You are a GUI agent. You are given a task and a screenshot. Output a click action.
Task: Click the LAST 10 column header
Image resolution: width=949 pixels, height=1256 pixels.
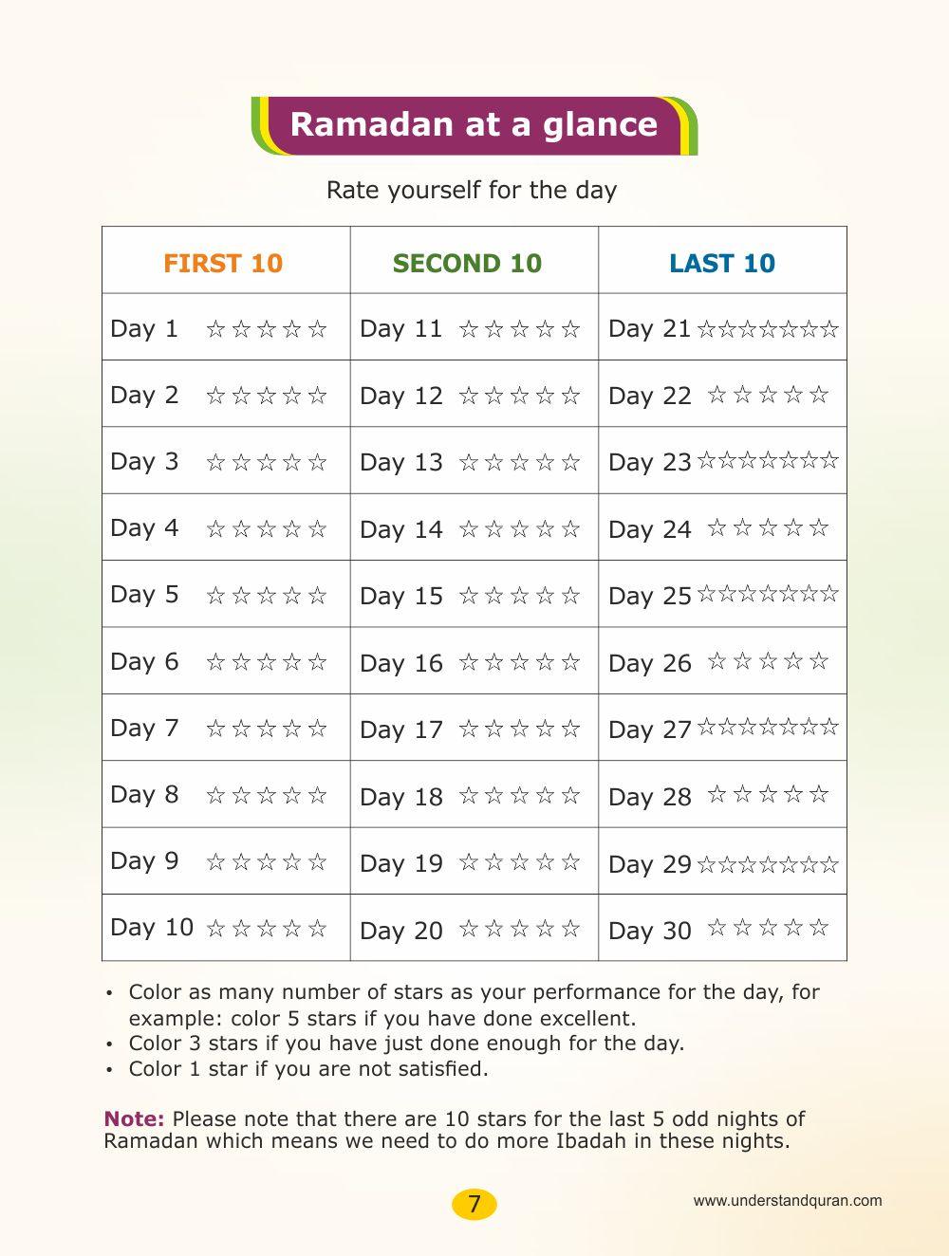[722, 263]
